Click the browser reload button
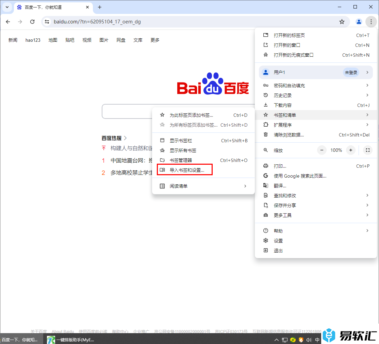The height and width of the screenshot is (344, 379). pos(32,22)
